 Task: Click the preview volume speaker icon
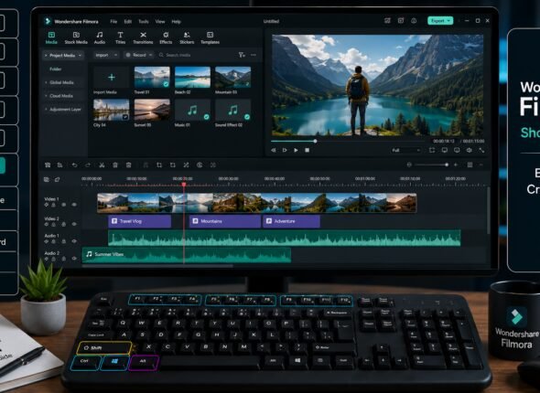tap(469, 150)
